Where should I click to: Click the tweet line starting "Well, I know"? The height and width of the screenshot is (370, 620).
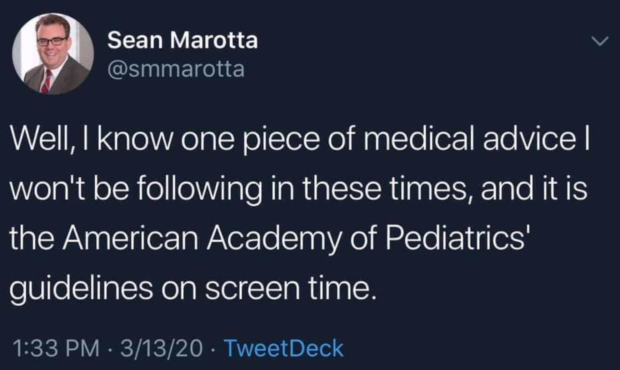click(299, 139)
